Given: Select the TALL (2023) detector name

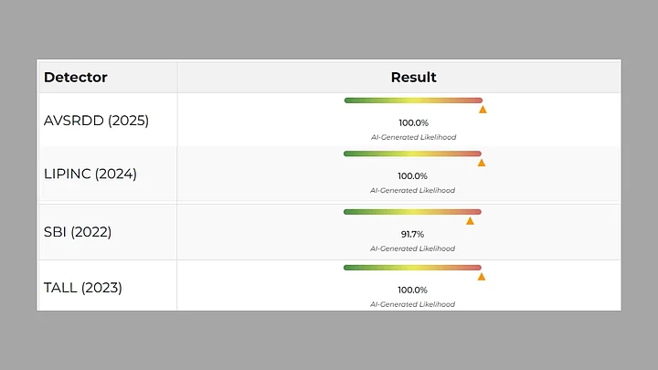Looking at the screenshot, I should pos(82,288).
